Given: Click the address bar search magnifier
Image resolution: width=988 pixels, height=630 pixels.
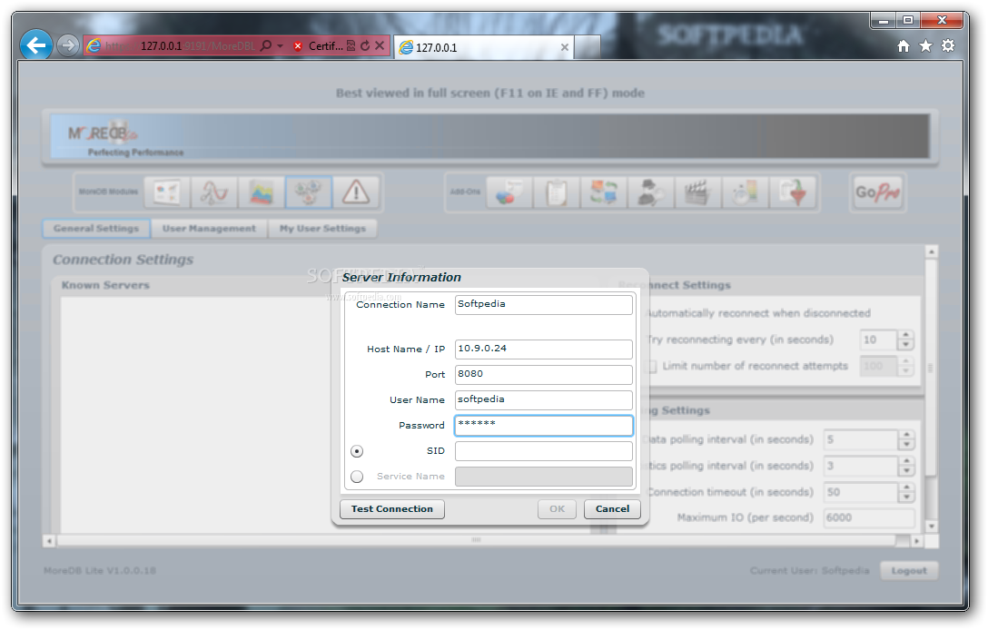Looking at the screenshot, I should click(x=266, y=46).
